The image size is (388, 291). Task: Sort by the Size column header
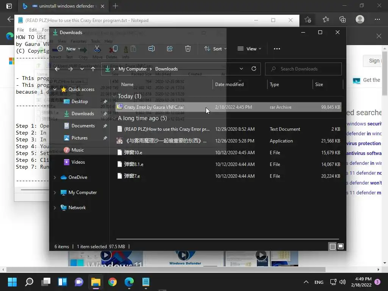319,84
